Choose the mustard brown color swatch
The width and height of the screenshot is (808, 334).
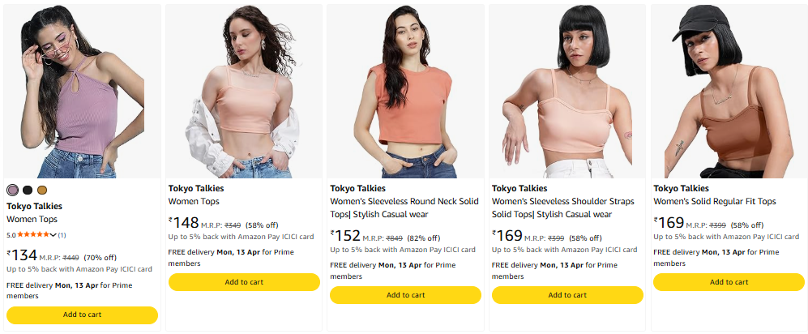coord(42,190)
